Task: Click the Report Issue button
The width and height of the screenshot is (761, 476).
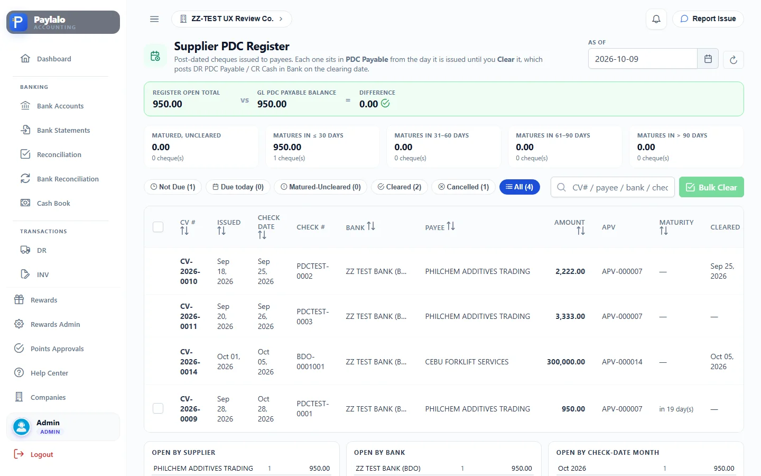Action: pos(708,19)
